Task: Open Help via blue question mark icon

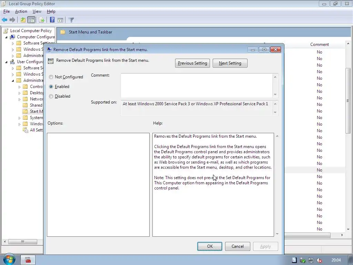Action: pyautogui.click(x=52, y=20)
